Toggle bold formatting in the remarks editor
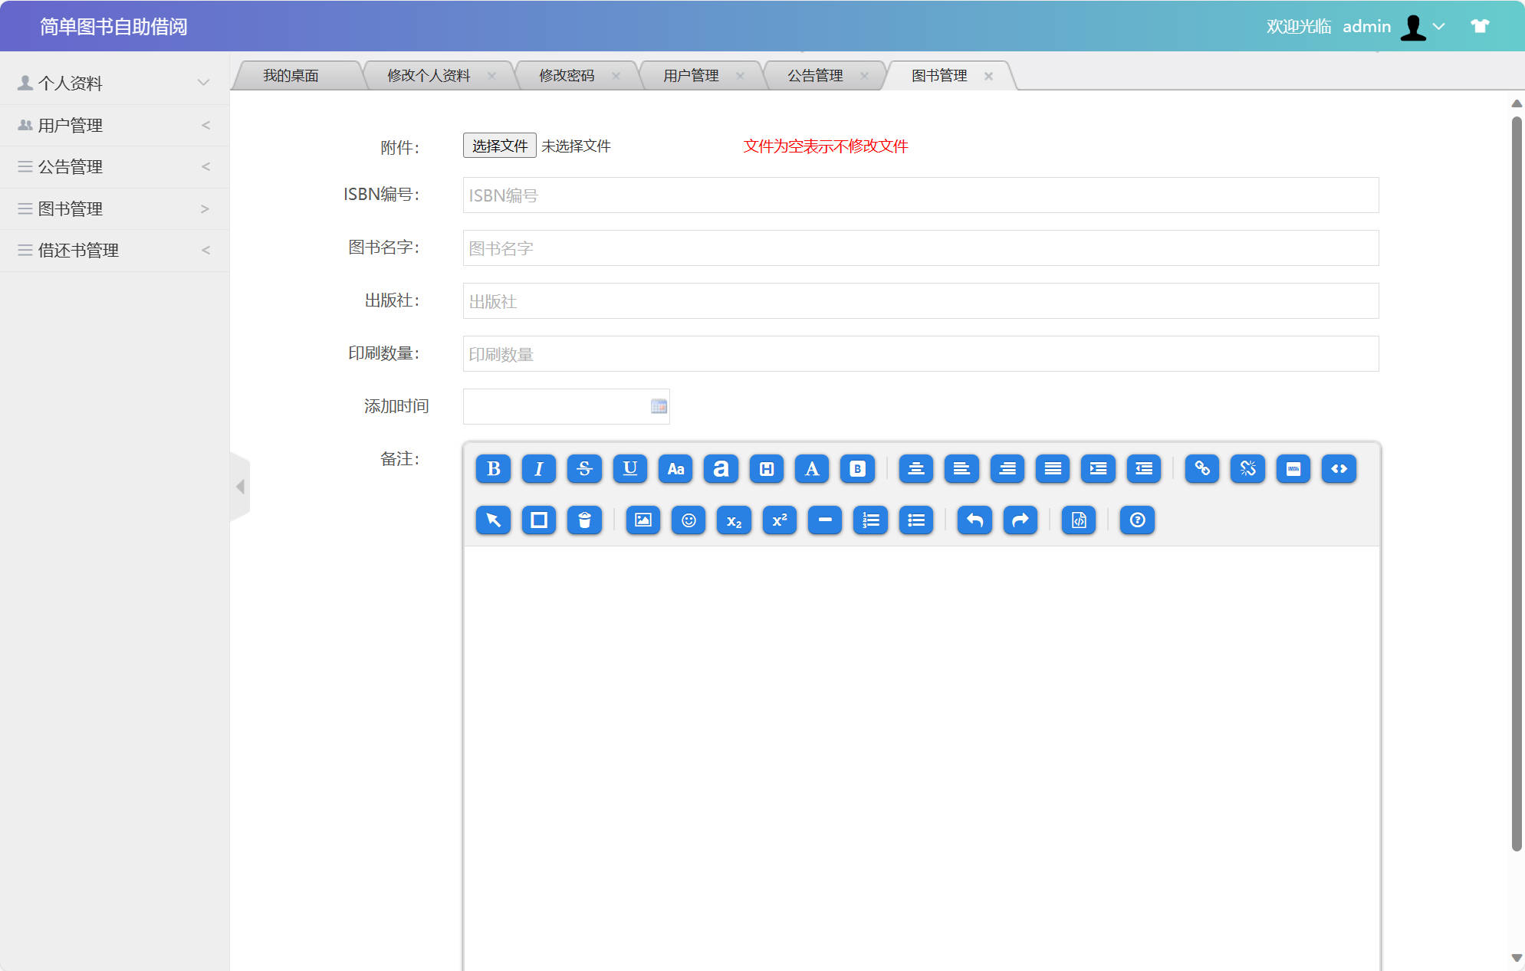Viewport: 1525px width, 971px height. 494,469
